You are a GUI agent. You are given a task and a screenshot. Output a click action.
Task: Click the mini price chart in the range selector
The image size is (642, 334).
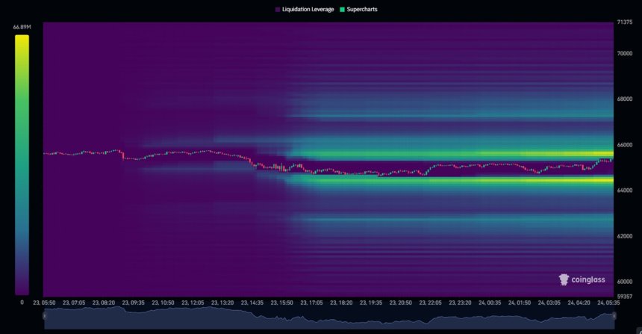(x=329, y=318)
